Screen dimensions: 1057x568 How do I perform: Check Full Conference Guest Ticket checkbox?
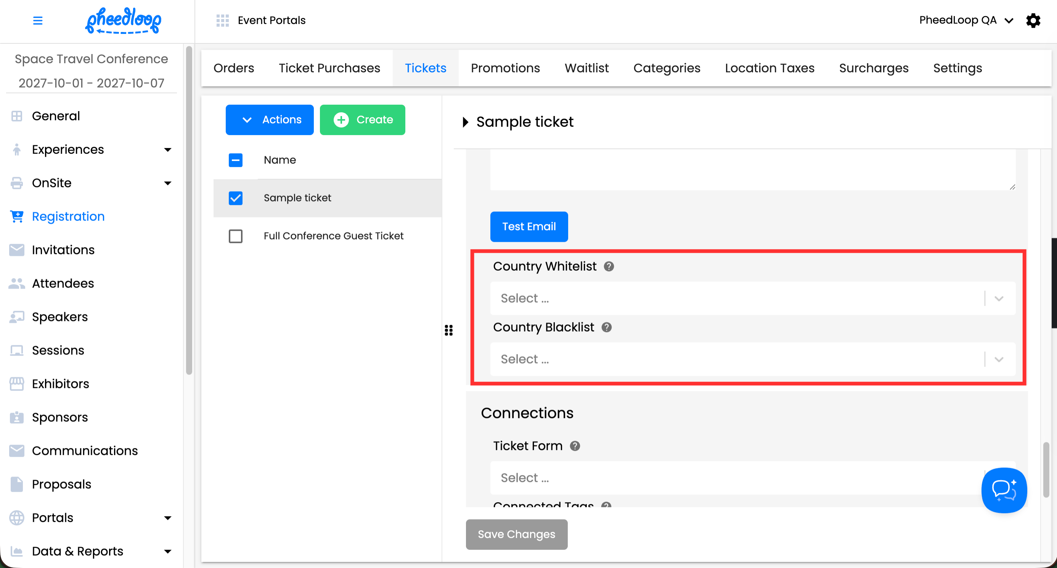point(236,236)
